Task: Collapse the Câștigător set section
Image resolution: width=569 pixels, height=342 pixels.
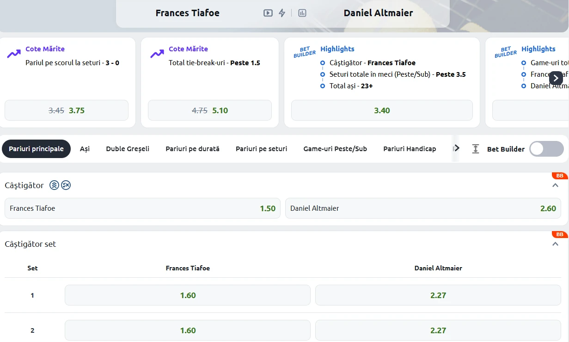Action: (x=556, y=244)
